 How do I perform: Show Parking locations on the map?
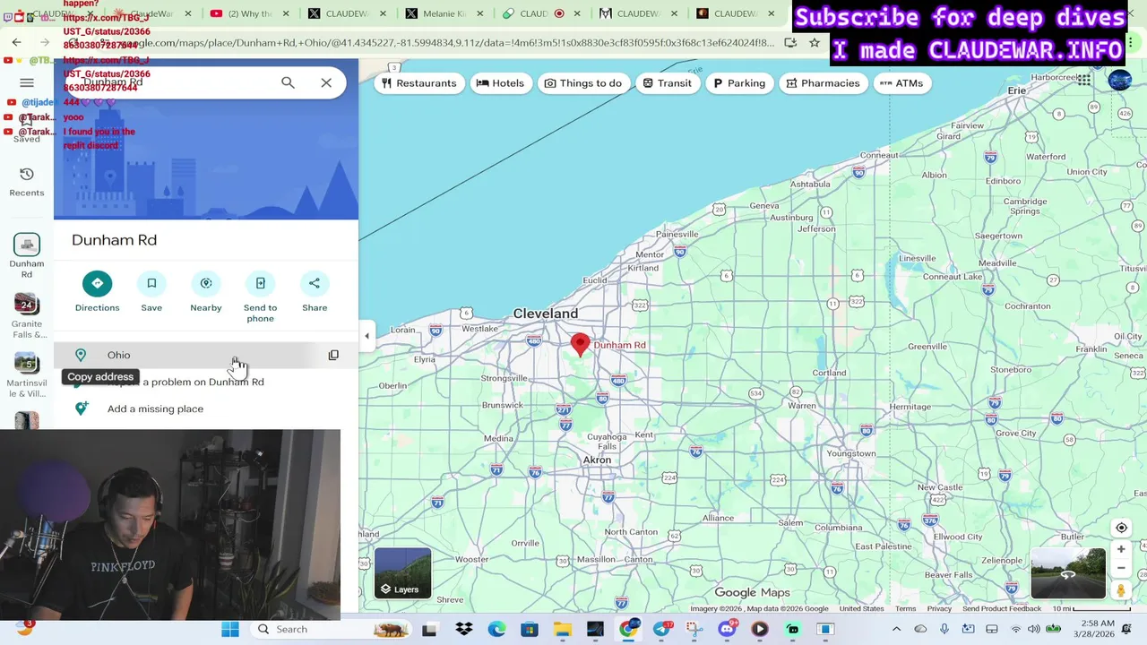click(739, 82)
